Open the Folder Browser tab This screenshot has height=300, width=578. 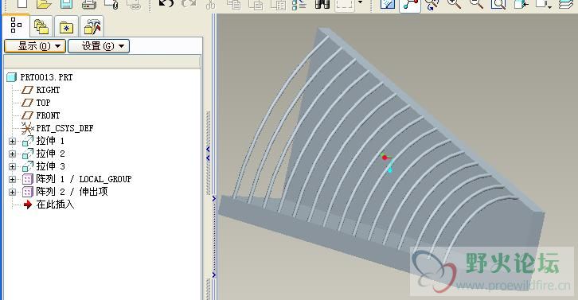tap(41, 26)
